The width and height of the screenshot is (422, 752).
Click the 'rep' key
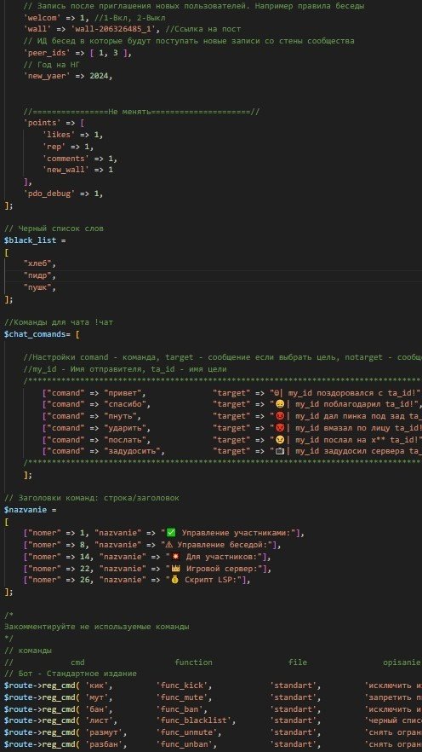[54, 147]
